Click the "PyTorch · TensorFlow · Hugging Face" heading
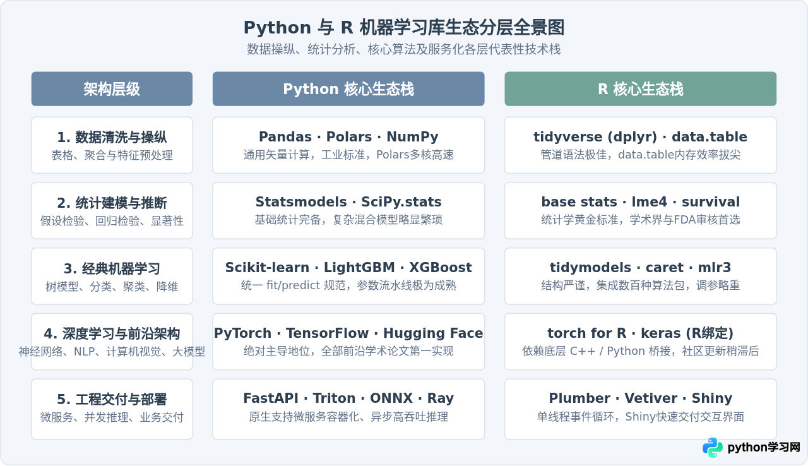 pyautogui.click(x=348, y=333)
